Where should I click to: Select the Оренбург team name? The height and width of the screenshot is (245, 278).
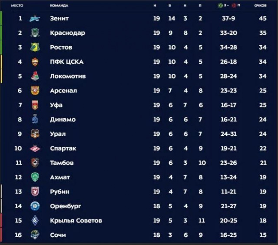tap(66, 206)
